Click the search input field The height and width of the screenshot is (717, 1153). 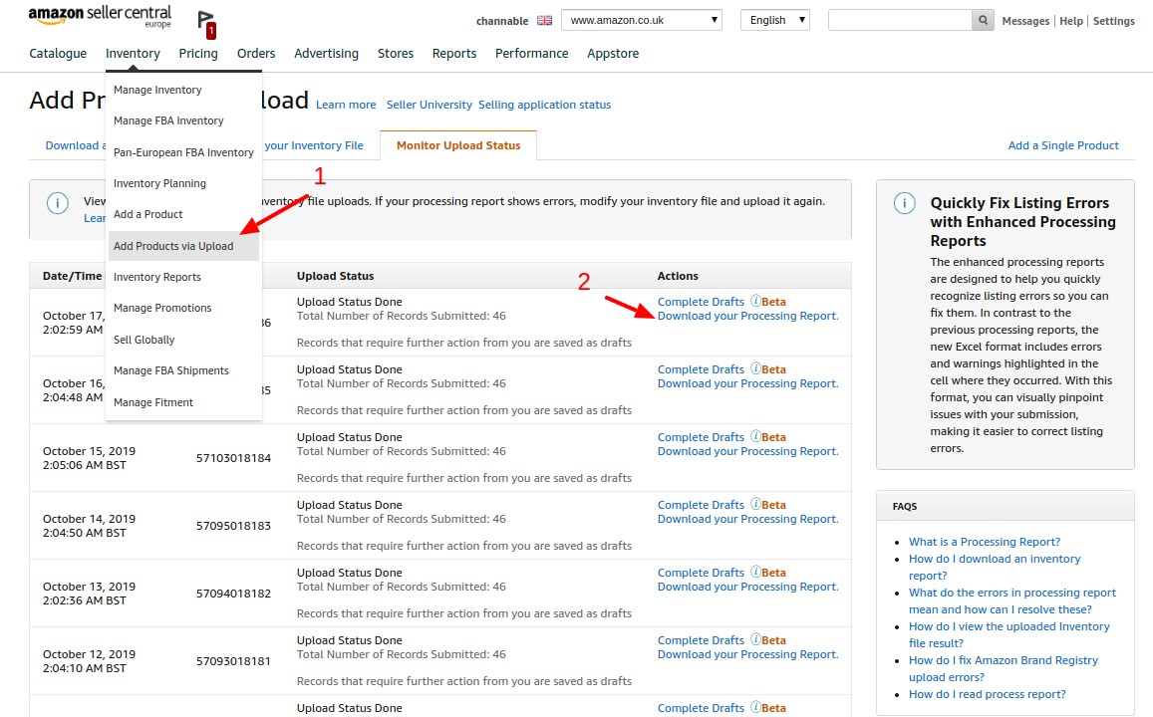(x=900, y=21)
